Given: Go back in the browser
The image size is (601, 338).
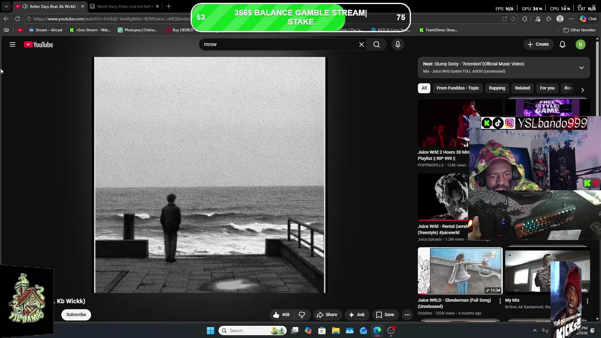Looking at the screenshot, I should pos(6,19).
